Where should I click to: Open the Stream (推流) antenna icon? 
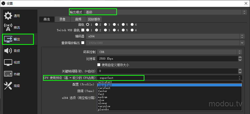click(8, 27)
